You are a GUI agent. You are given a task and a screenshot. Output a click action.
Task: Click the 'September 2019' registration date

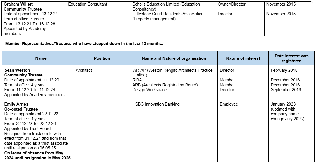click(286, 90)
